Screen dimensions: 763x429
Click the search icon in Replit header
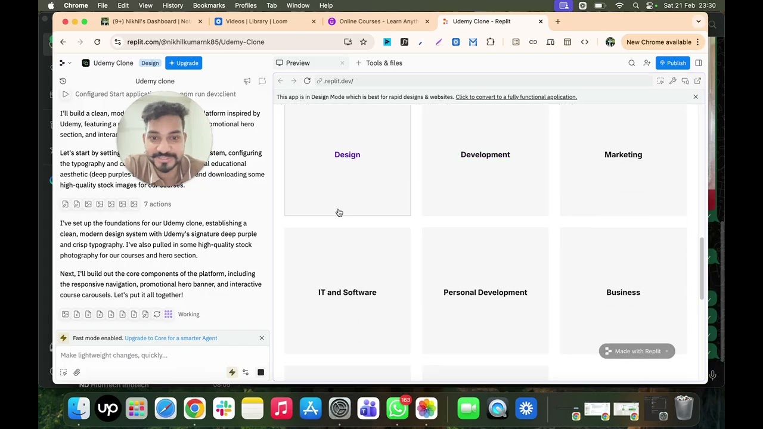coord(632,63)
